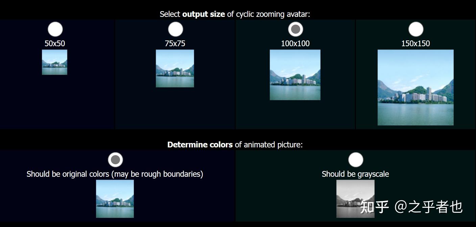
Task: Click the "150x150" text label
Action: pyautogui.click(x=415, y=44)
